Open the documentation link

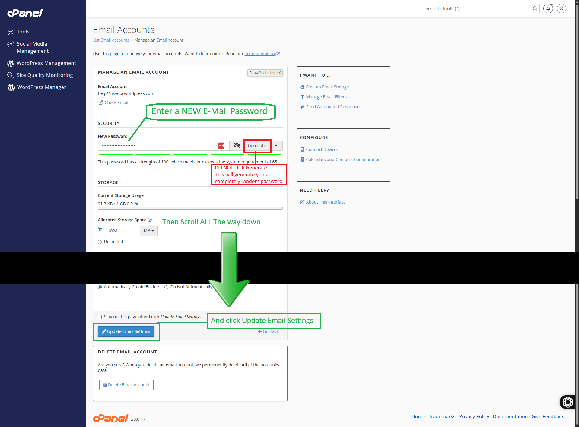(x=259, y=54)
